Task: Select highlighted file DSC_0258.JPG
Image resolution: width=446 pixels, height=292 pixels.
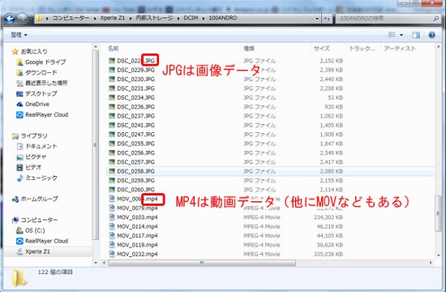Action: click(x=135, y=171)
